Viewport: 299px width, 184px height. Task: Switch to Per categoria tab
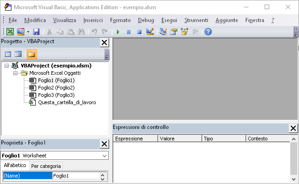click(46, 166)
